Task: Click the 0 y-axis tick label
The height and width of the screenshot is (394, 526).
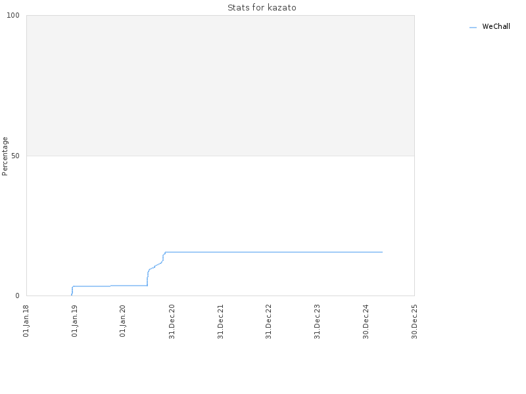Action: point(18,296)
